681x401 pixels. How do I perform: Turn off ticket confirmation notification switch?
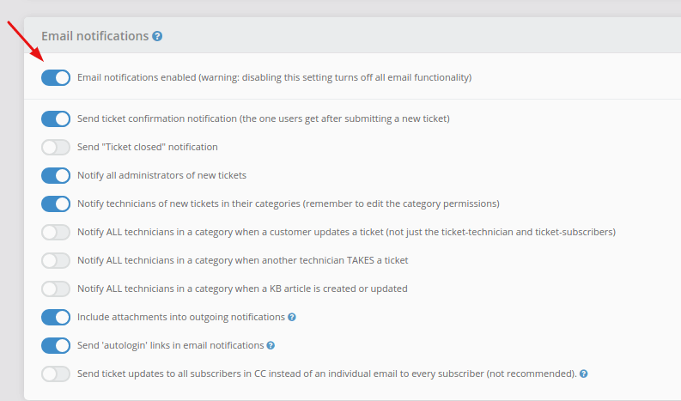click(x=56, y=118)
